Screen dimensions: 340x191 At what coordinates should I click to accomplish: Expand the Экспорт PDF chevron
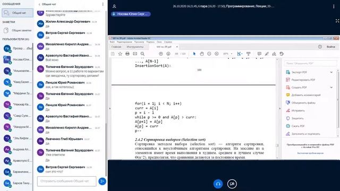[x=331, y=72]
